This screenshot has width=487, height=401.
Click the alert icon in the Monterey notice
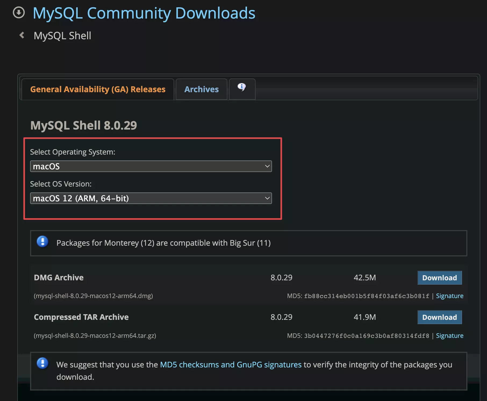click(x=42, y=241)
